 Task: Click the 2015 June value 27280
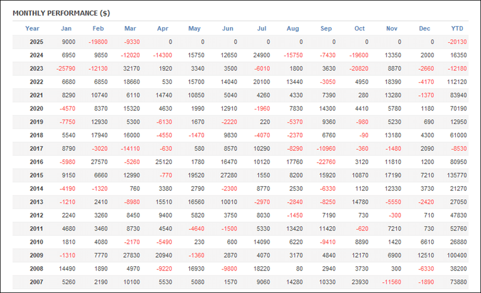coord(229,175)
